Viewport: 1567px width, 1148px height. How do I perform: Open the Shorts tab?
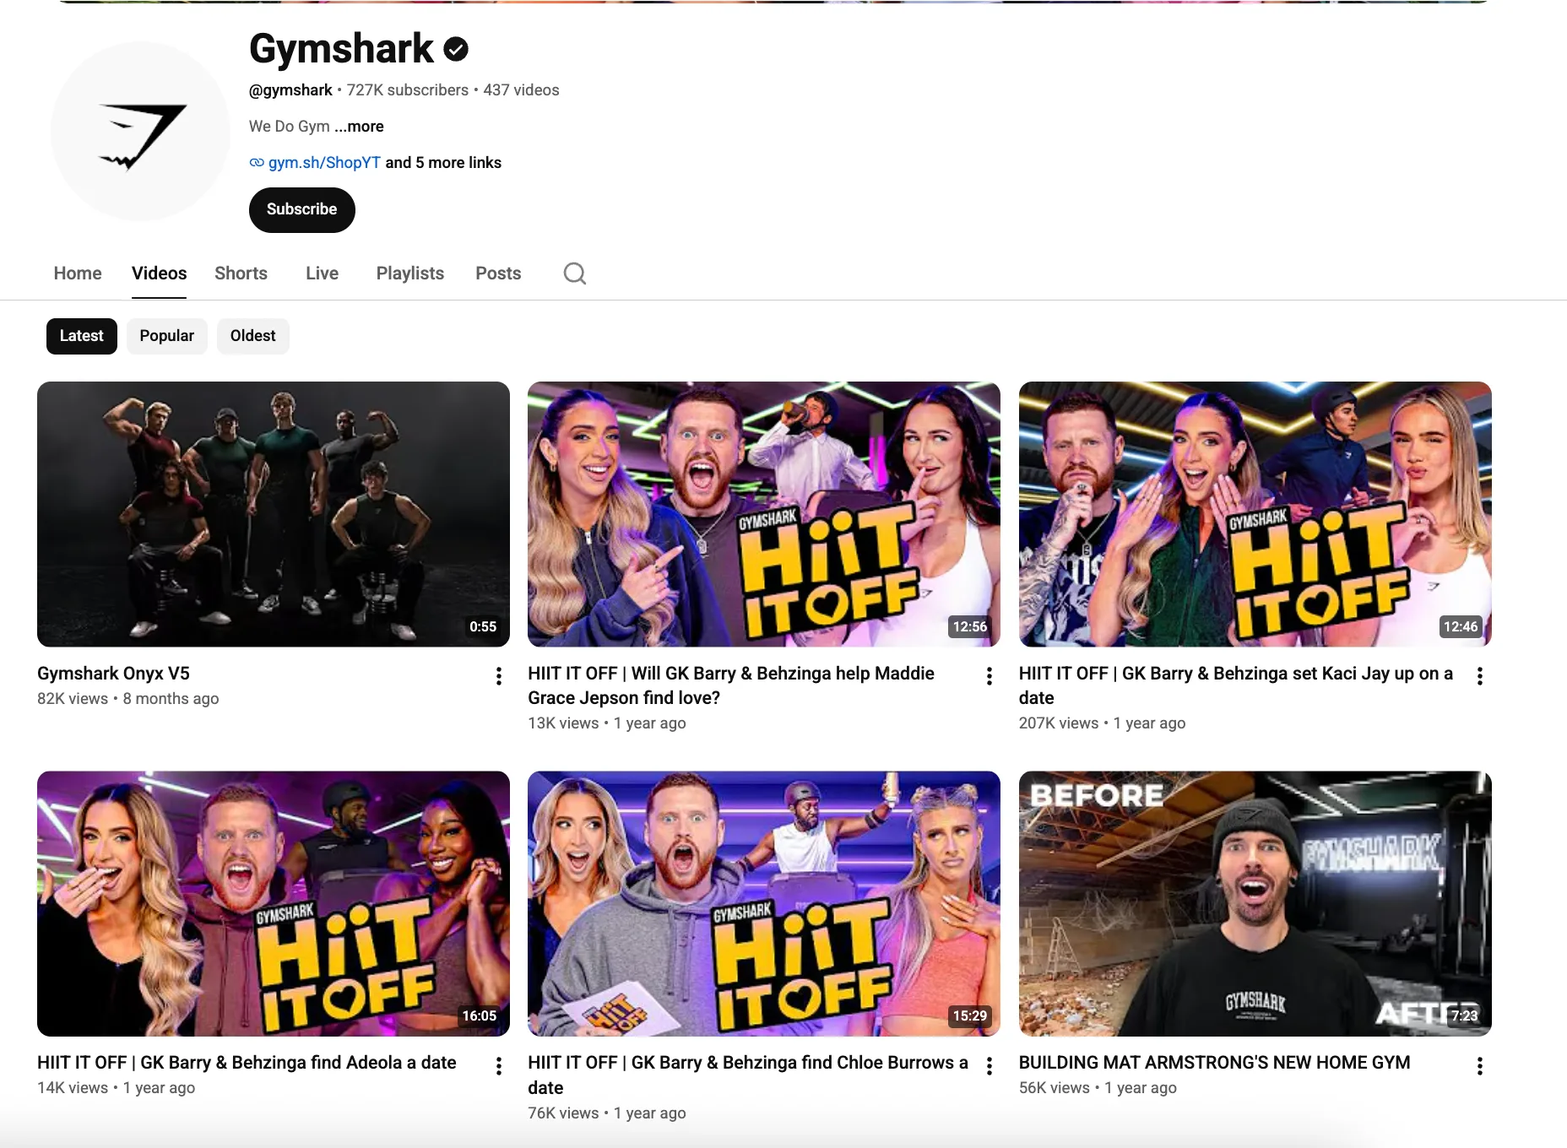pyautogui.click(x=241, y=273)
